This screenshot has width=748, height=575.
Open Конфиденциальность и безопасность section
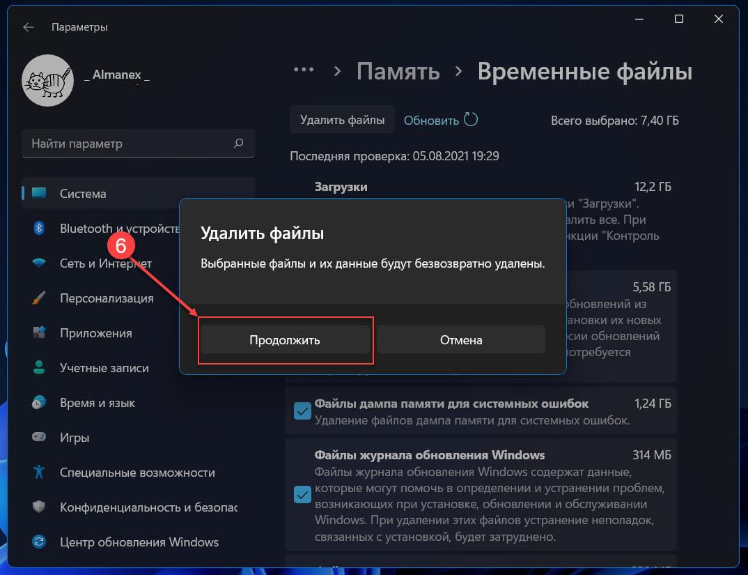(139, 507)
